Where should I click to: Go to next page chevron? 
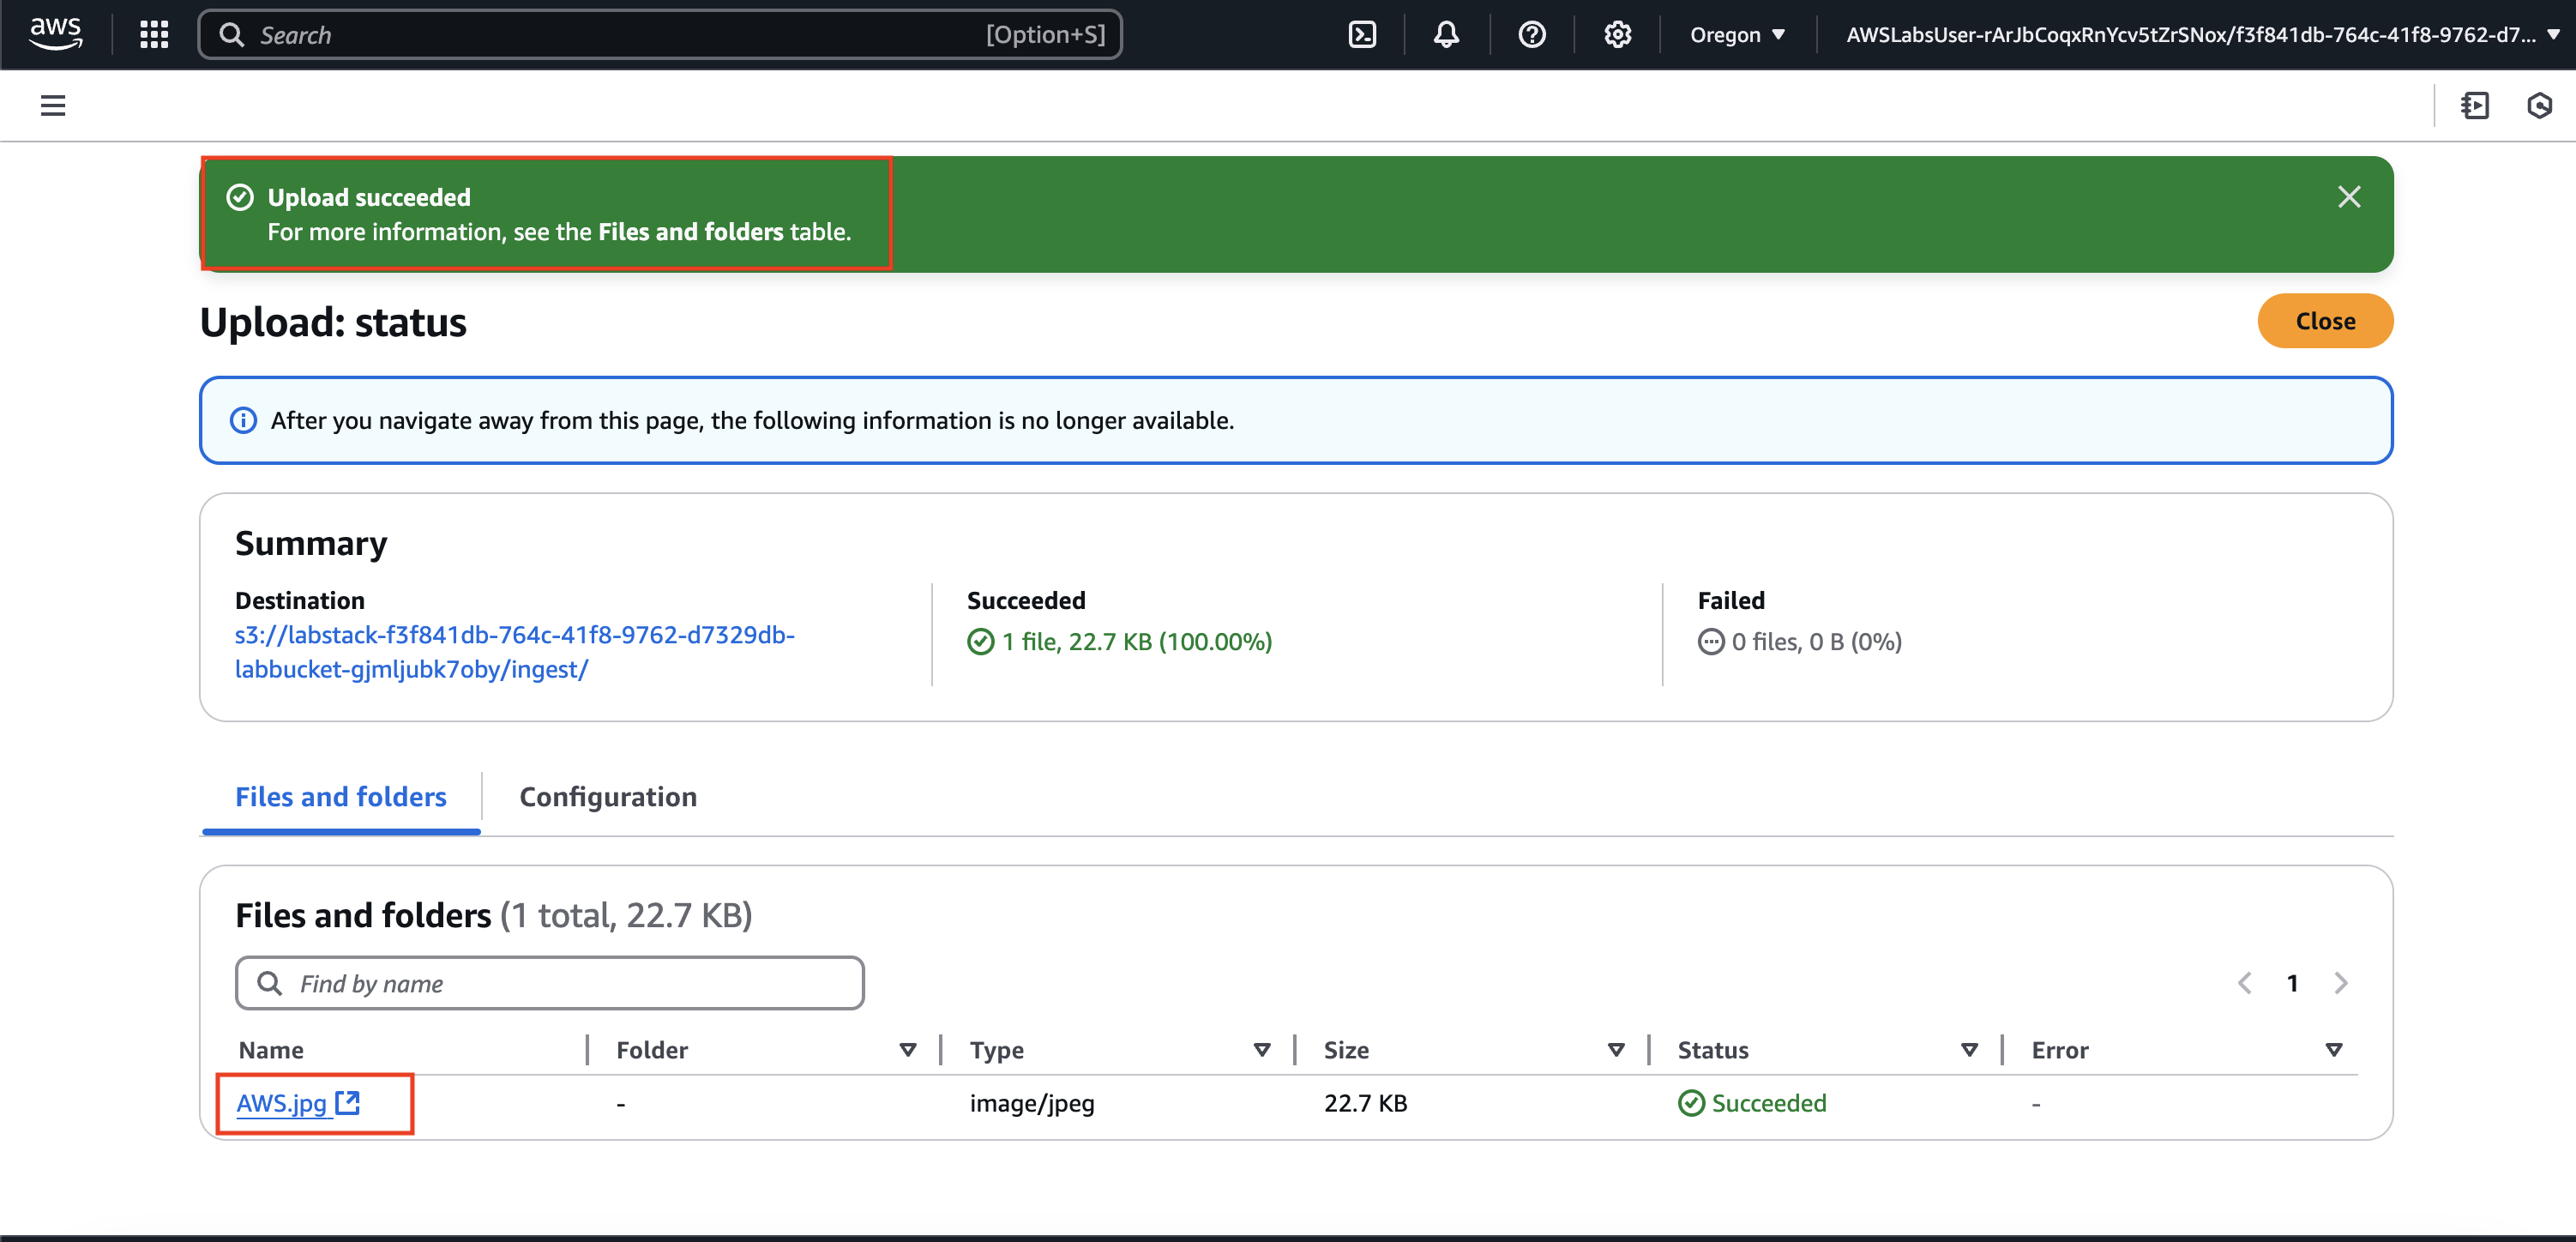click(2340, 983)
